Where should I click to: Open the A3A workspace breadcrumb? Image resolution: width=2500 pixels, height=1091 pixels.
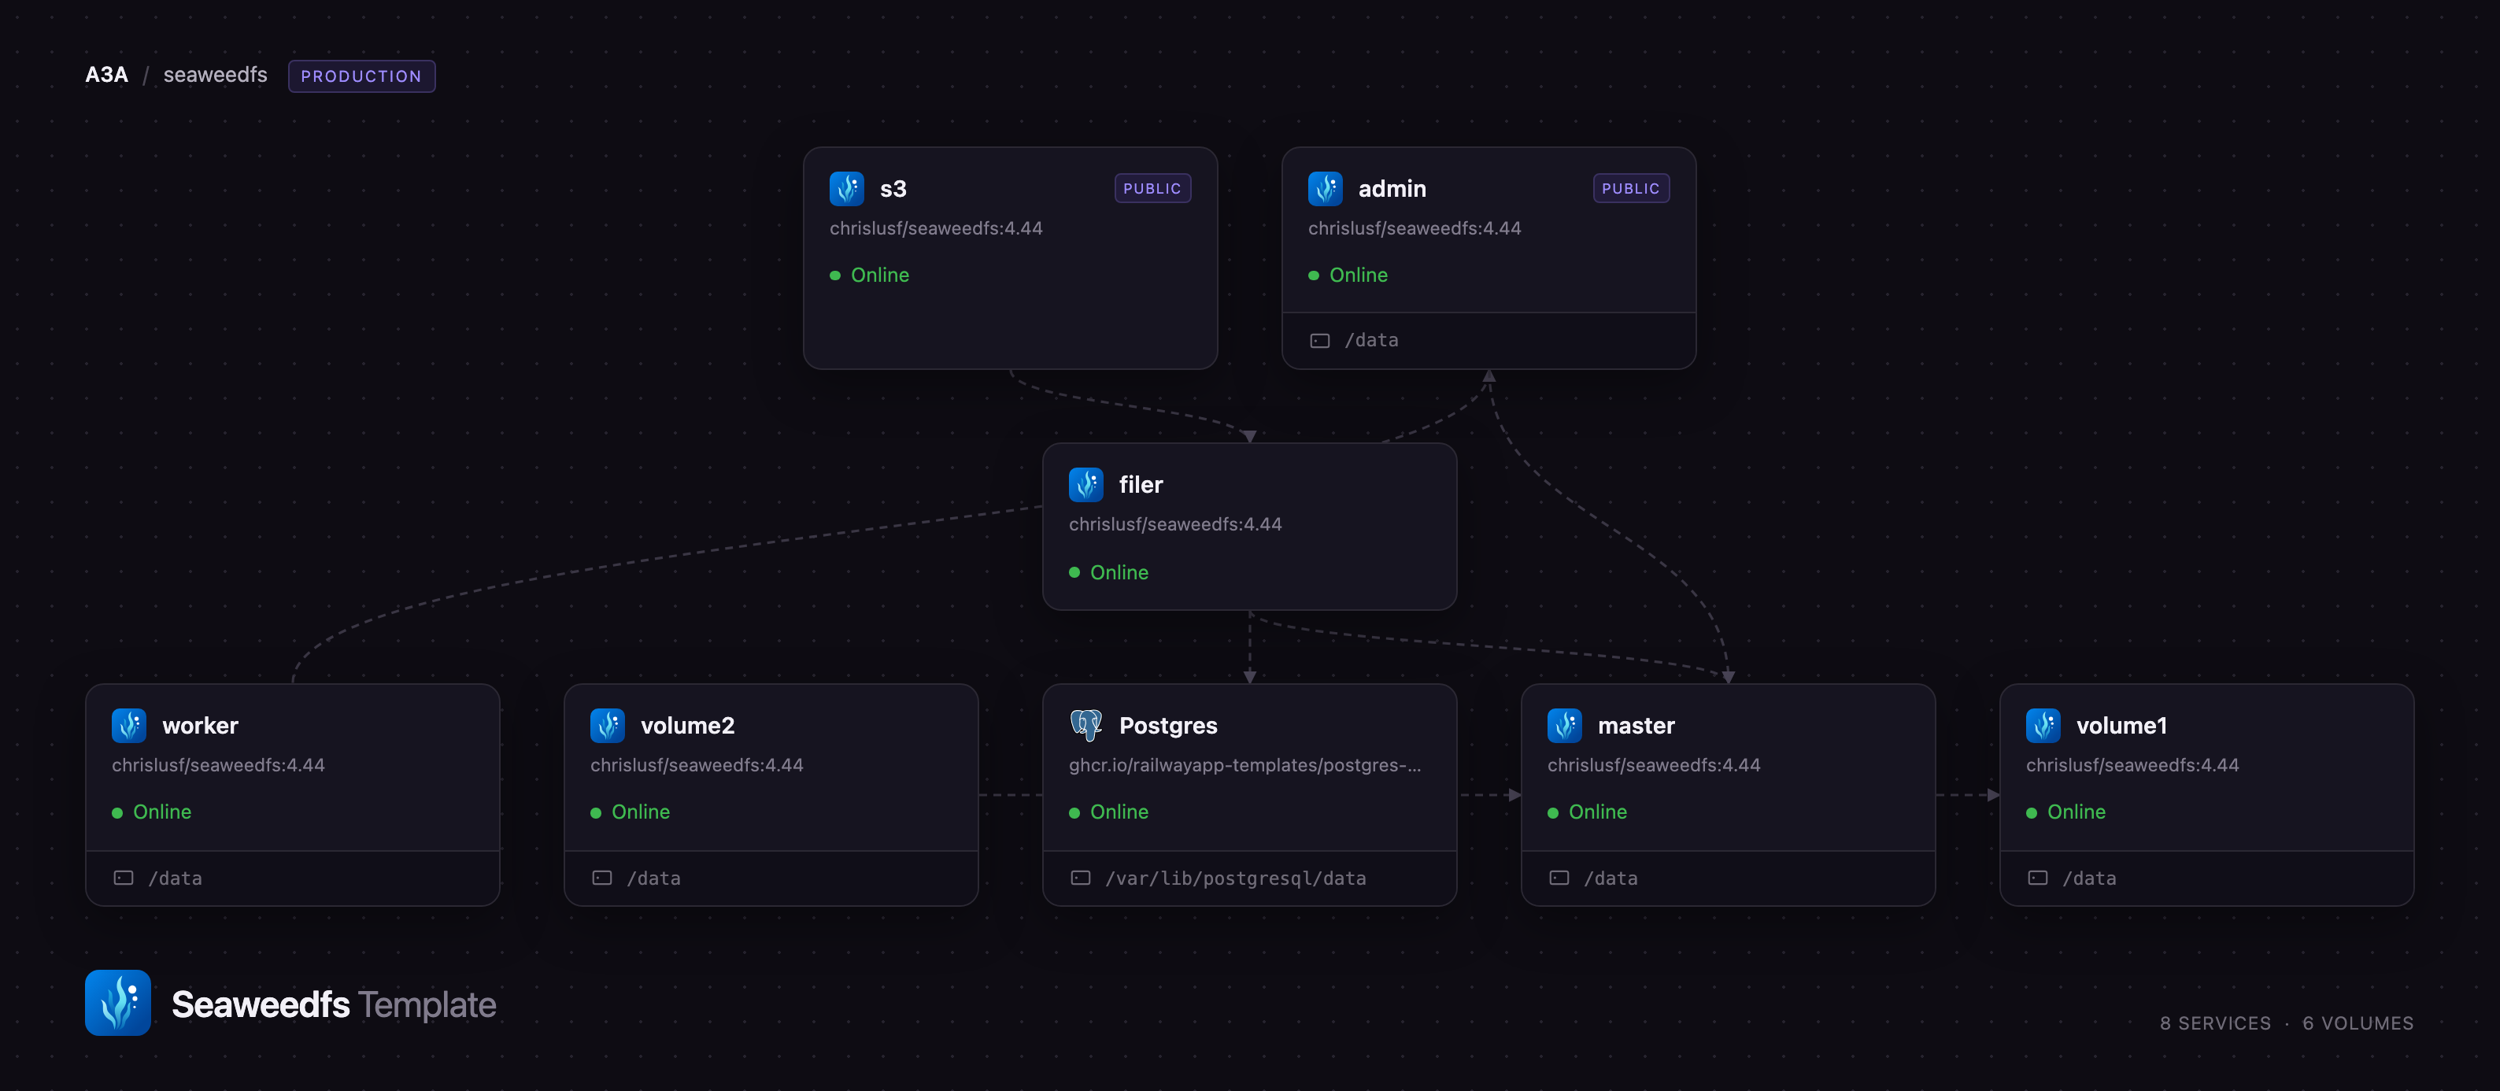pos(107,75)
